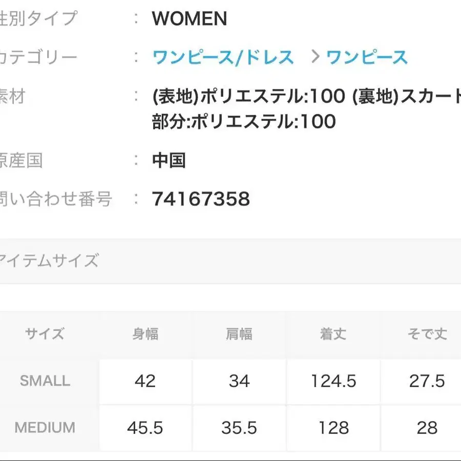Screen dimensions: 461x461
Task: Click the 身幅 column header
Action: (x=146, y=333)
